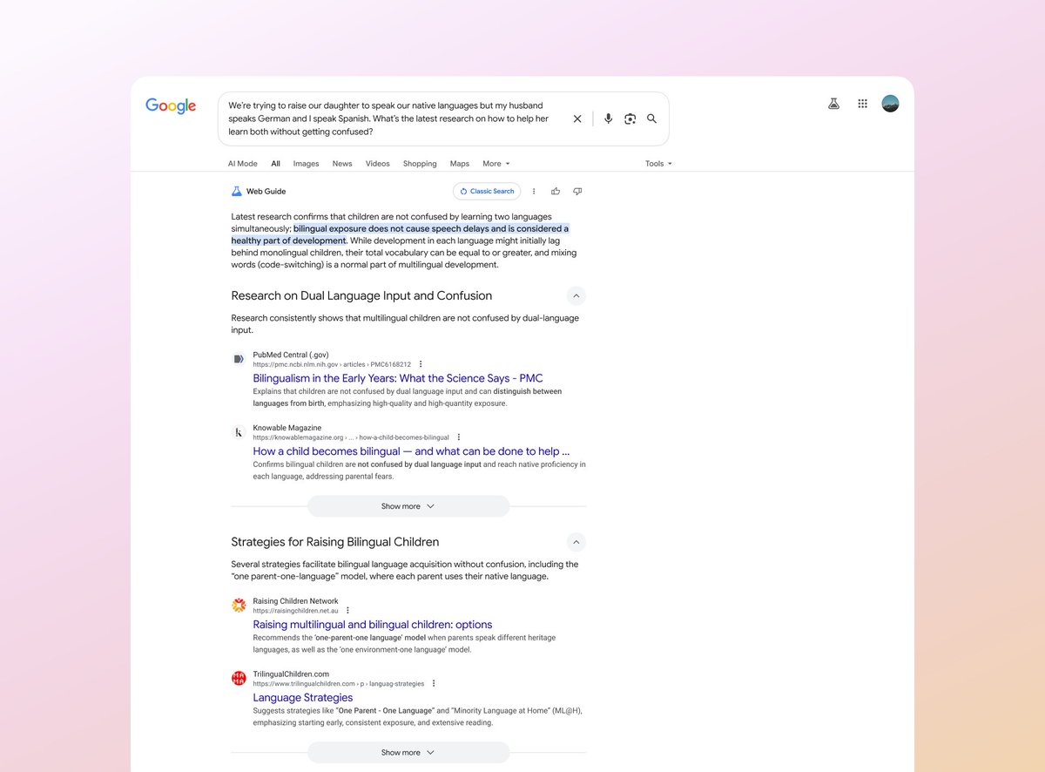
Task: Give the Web Guide a thumbs up
Action: click(x=556, y=191)
